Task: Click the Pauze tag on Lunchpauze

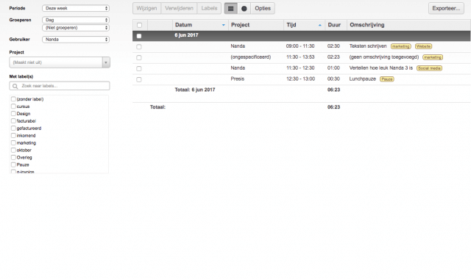Action: point(387,79)
